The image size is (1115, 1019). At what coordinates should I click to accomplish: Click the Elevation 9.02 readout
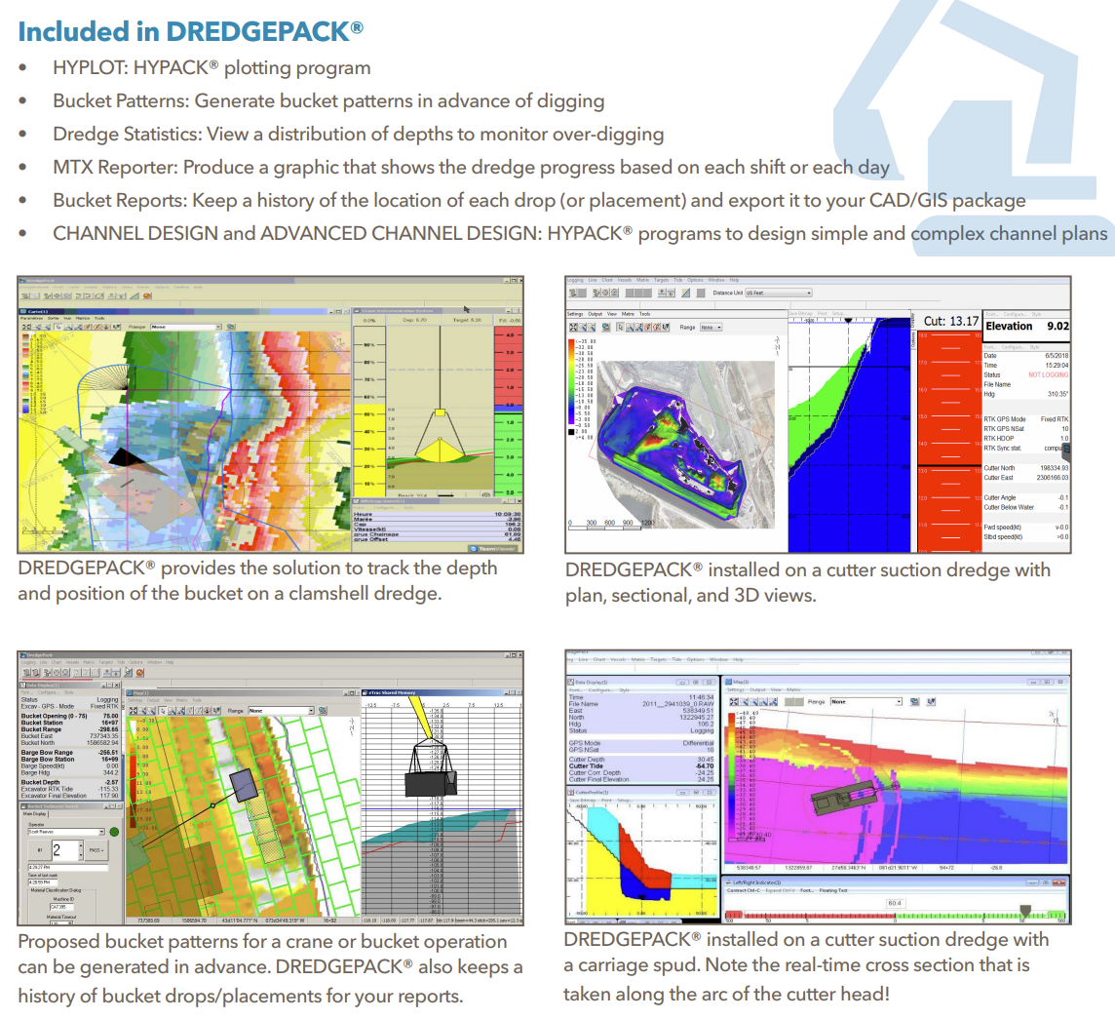coord(1027,326)
